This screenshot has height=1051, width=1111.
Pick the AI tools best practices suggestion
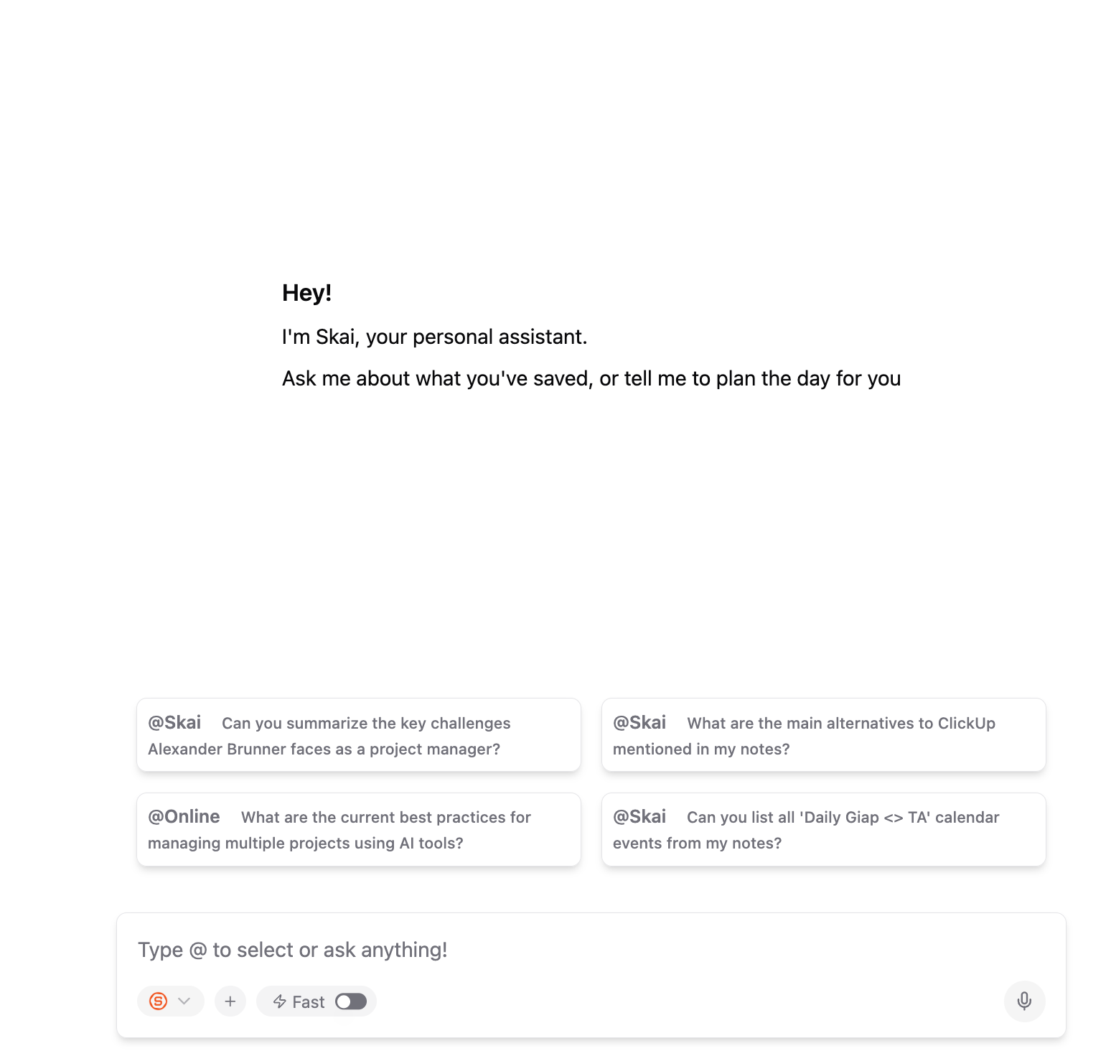[359, 829]
